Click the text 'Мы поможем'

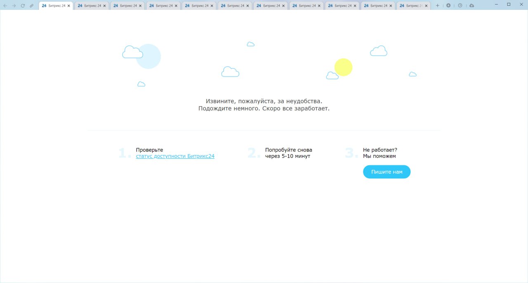(379, 156)
